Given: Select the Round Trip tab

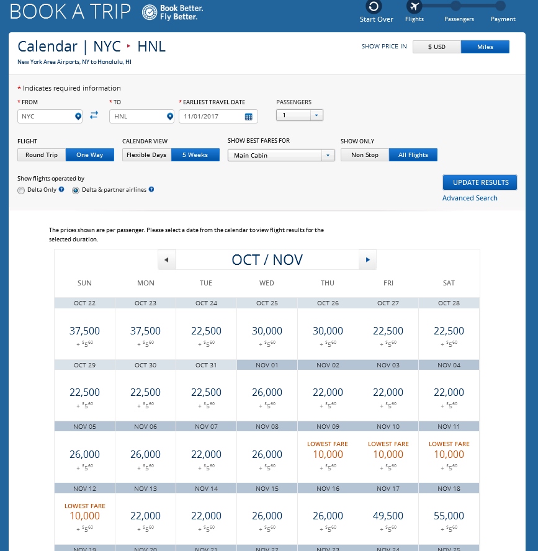Looking at the screenshot, I should tap(41, 155).
